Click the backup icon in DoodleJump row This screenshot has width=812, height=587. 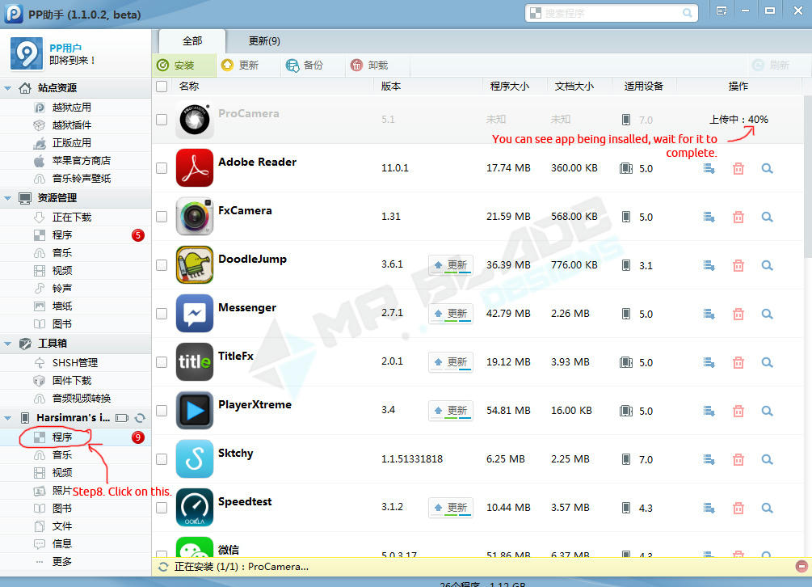(709, 265)
